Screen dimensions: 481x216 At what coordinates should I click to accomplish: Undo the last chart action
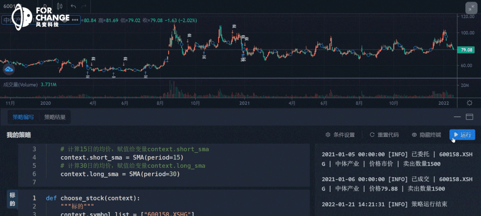pos(73,6)
